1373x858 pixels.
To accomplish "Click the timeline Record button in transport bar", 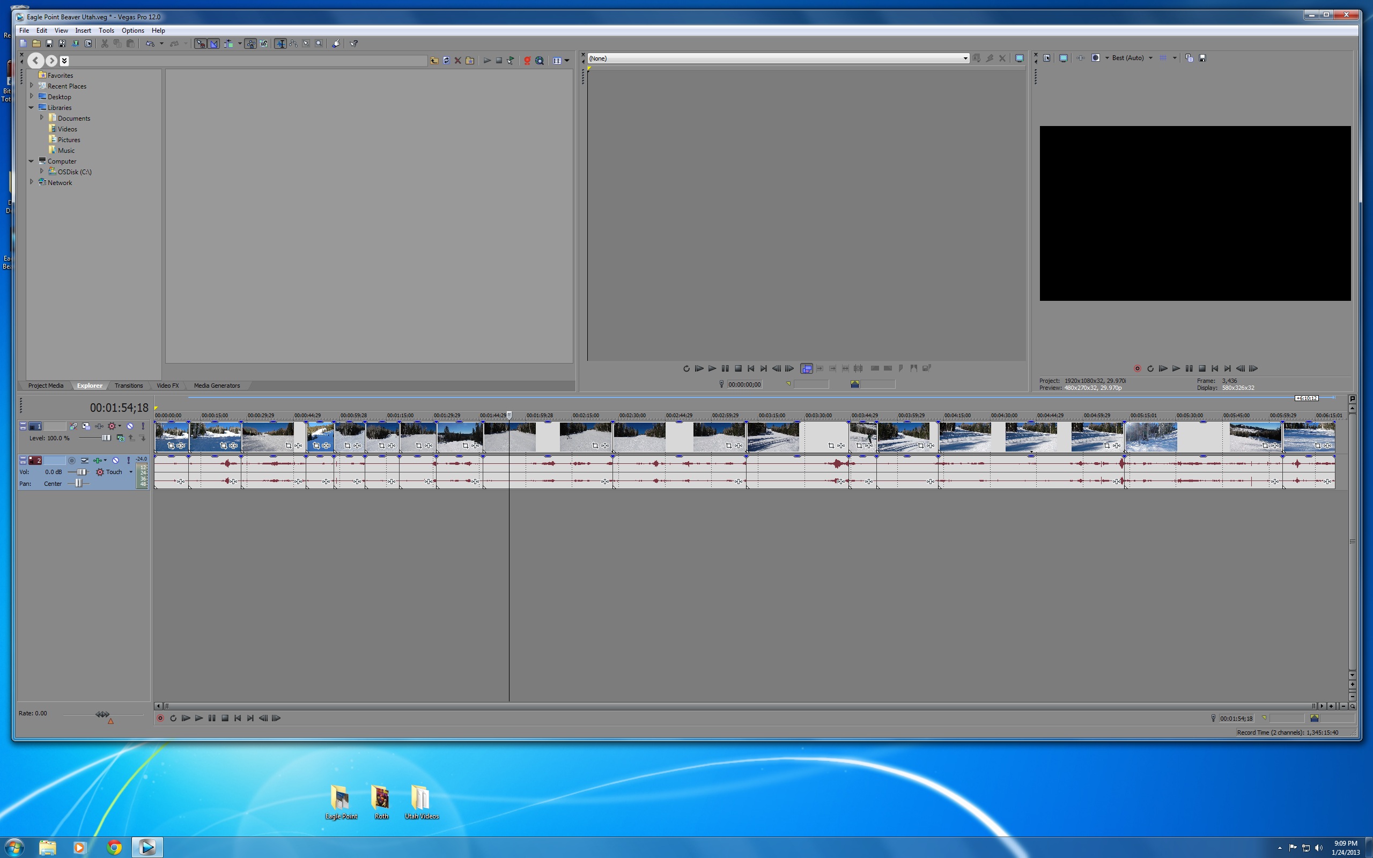I will (x=160, y=718).
